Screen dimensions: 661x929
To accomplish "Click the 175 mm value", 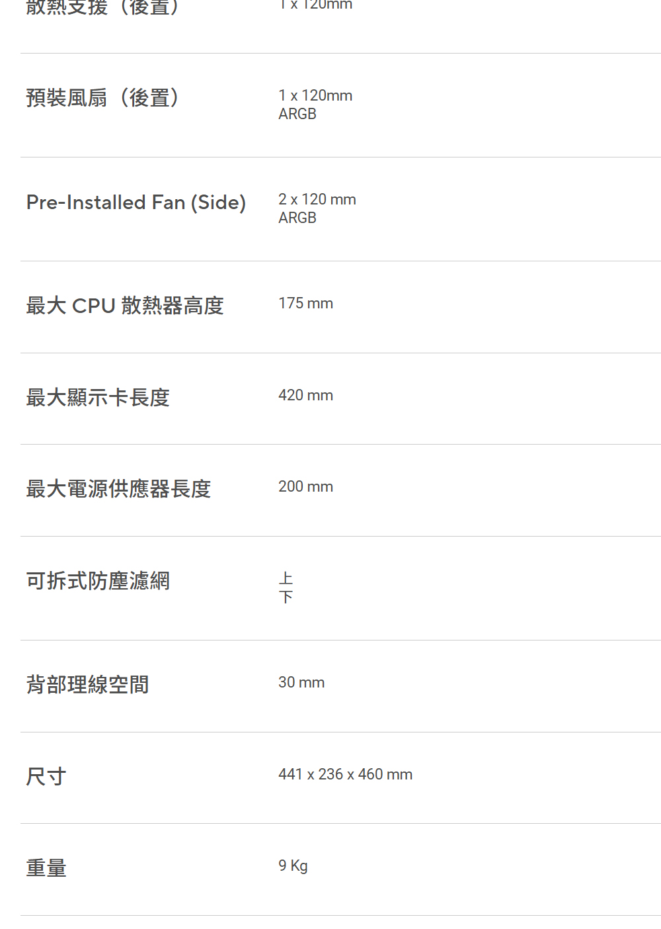I will [x=306, y=303].
